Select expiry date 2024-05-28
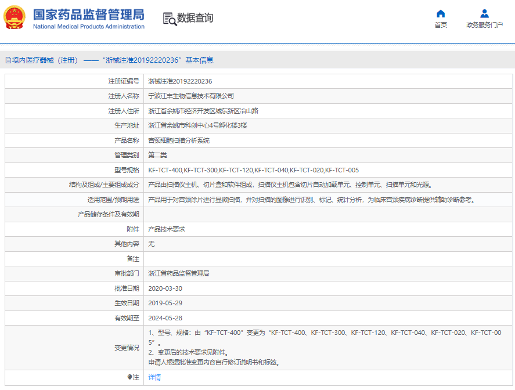515x390 pixels. pos(165,318)
